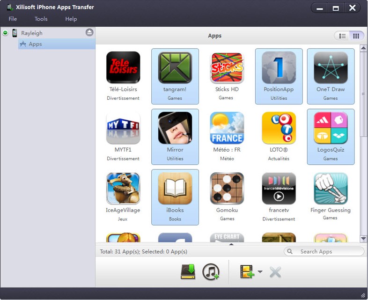The image size is (368, 300).
Task: Select Apps in the sidebar
Action: click(x=35, y=44)
